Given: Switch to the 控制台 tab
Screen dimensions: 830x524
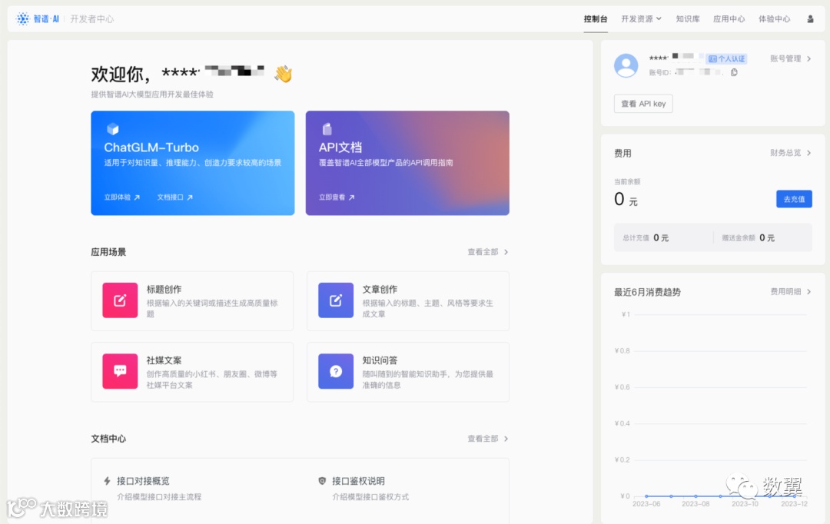Looking at the screenshot, I should 596,19.
